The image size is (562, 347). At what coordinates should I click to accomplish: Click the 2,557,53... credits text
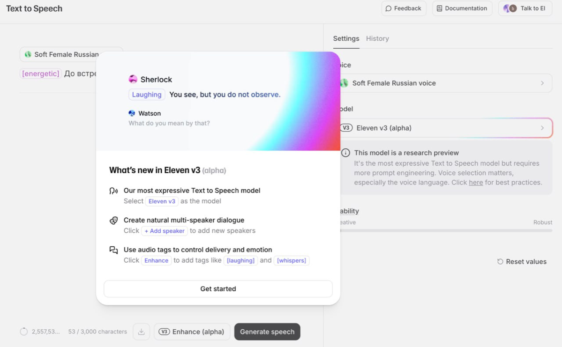45,332
